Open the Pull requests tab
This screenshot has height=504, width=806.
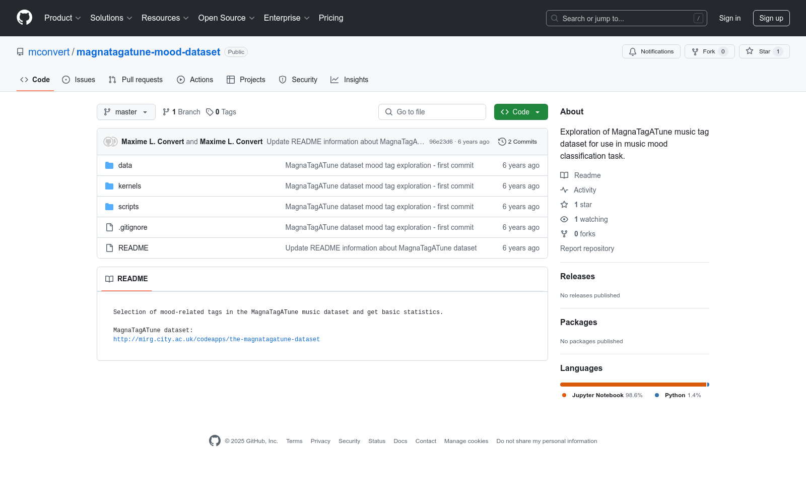(136, 80)
